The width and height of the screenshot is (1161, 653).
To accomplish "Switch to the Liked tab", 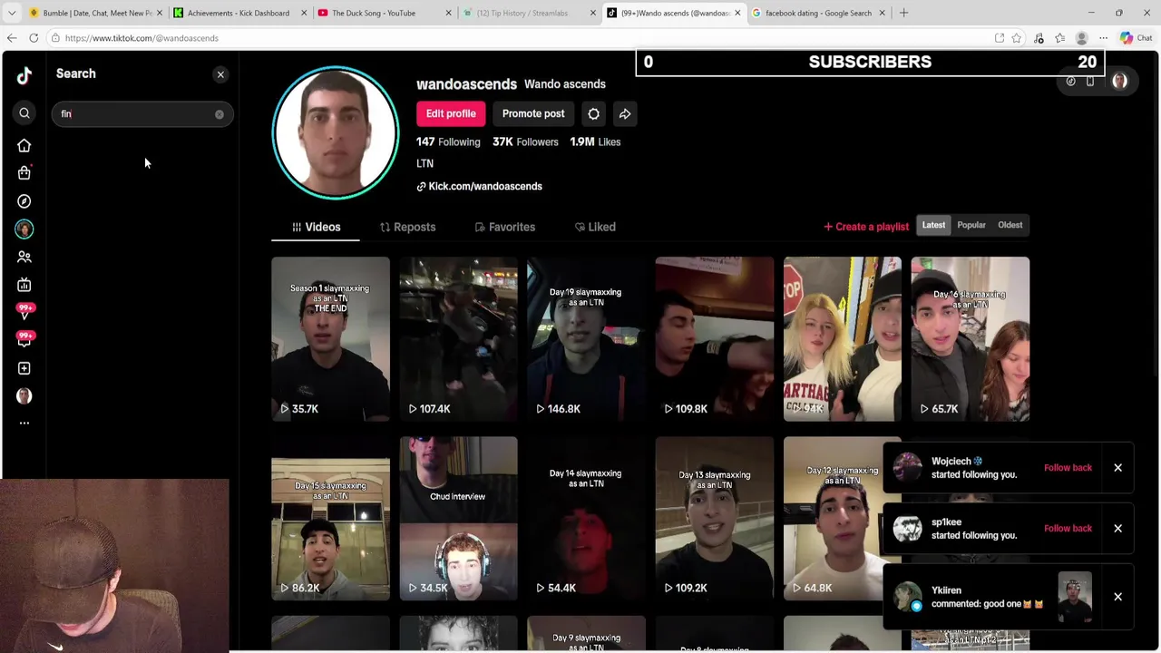I will coord(595,227).
